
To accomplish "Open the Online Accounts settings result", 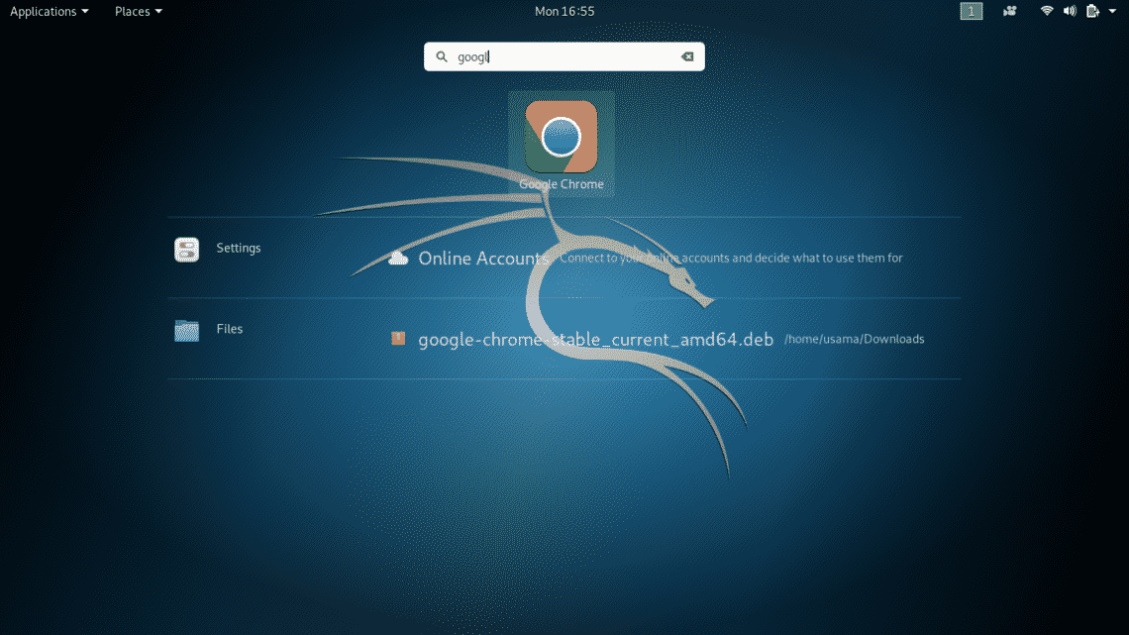I will click(483, 259).
